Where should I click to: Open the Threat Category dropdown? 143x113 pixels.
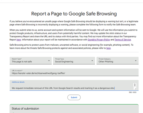(x=118, y=60)
